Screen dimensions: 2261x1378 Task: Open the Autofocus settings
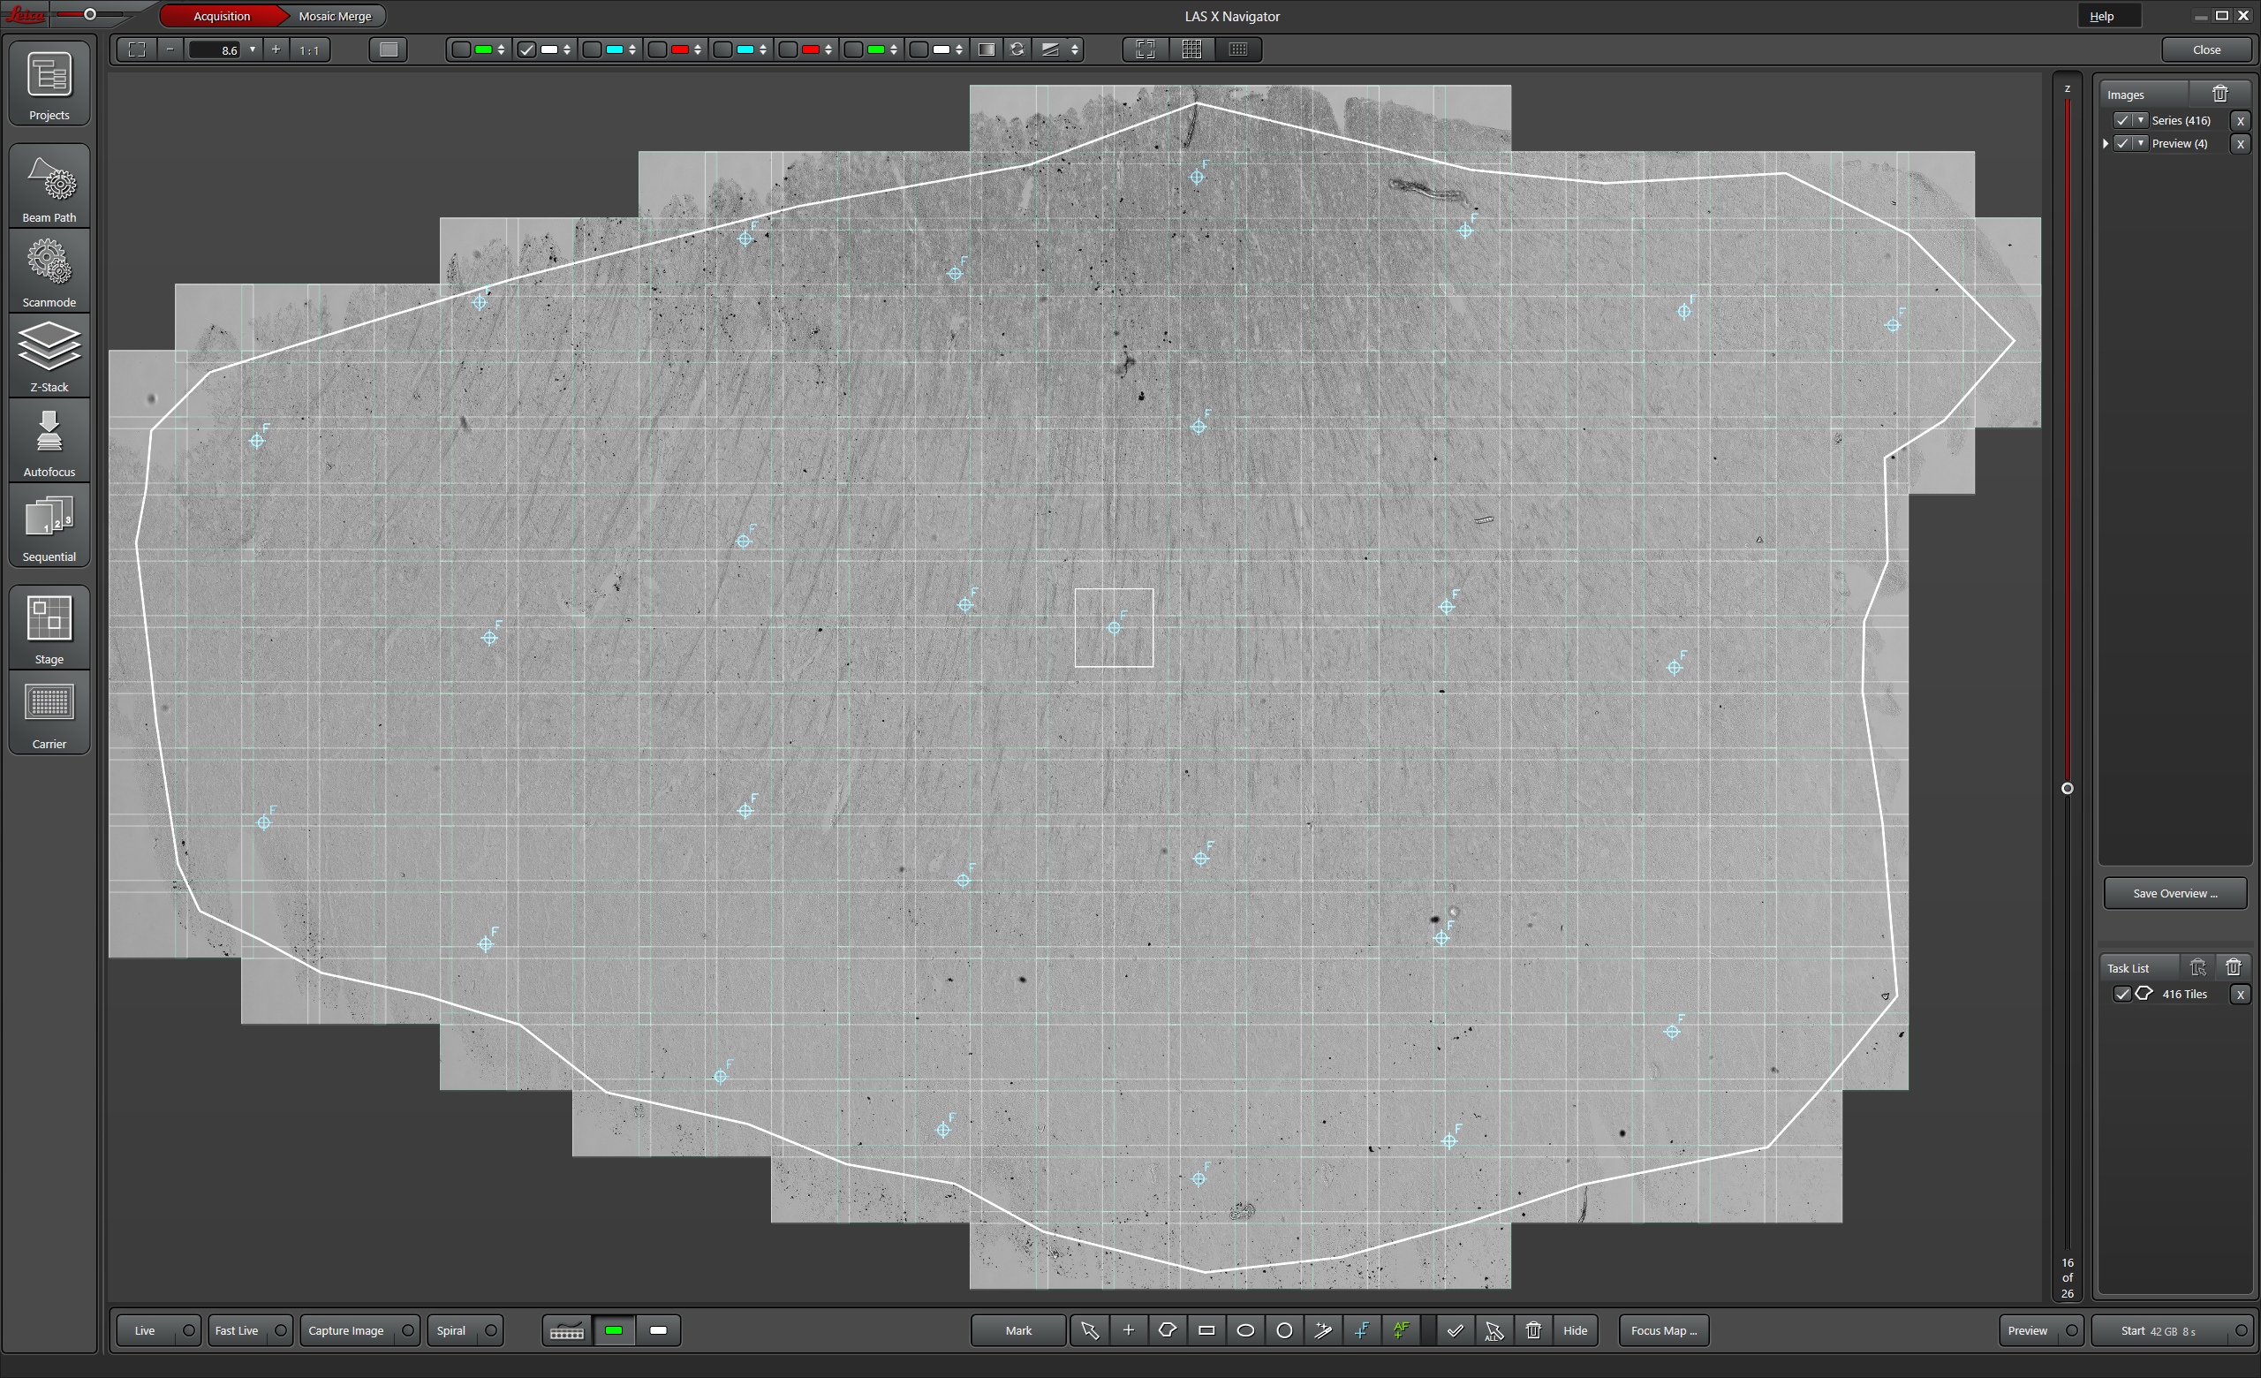point(49,441)
